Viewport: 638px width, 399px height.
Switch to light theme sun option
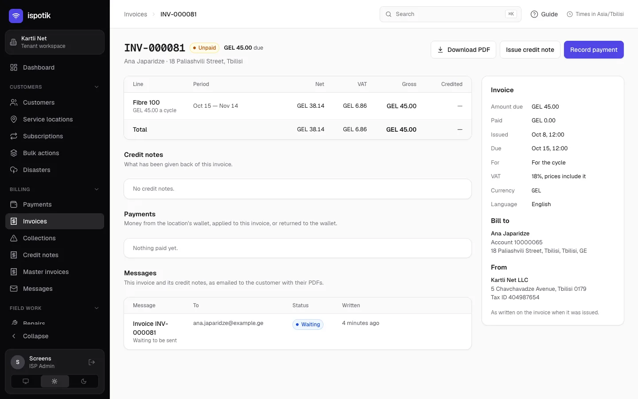[x=54, y=381]
